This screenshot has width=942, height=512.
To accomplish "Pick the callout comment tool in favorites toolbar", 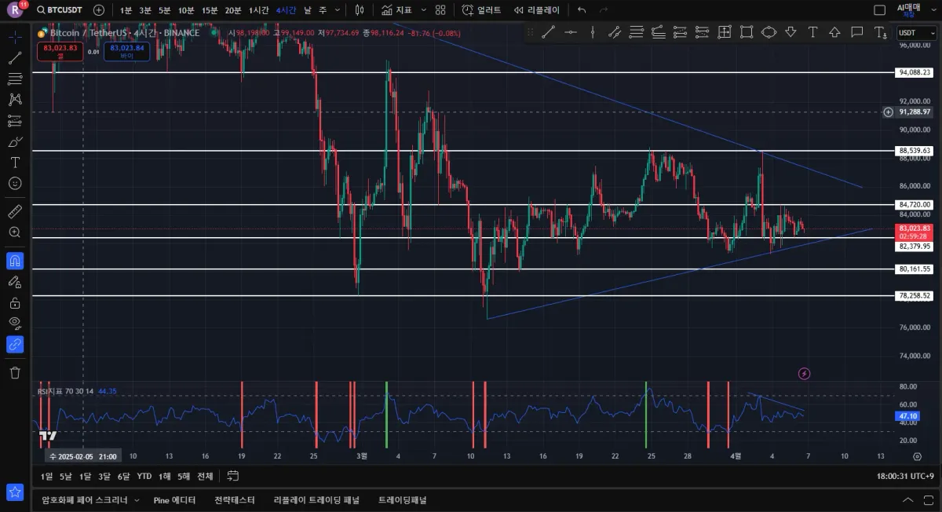I will pos(856,32).
